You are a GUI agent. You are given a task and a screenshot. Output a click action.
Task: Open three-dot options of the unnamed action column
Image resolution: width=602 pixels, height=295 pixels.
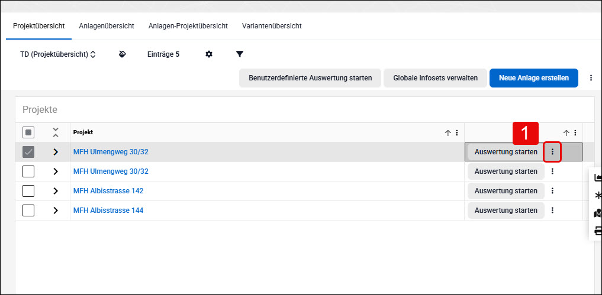[x=575, y=132]
